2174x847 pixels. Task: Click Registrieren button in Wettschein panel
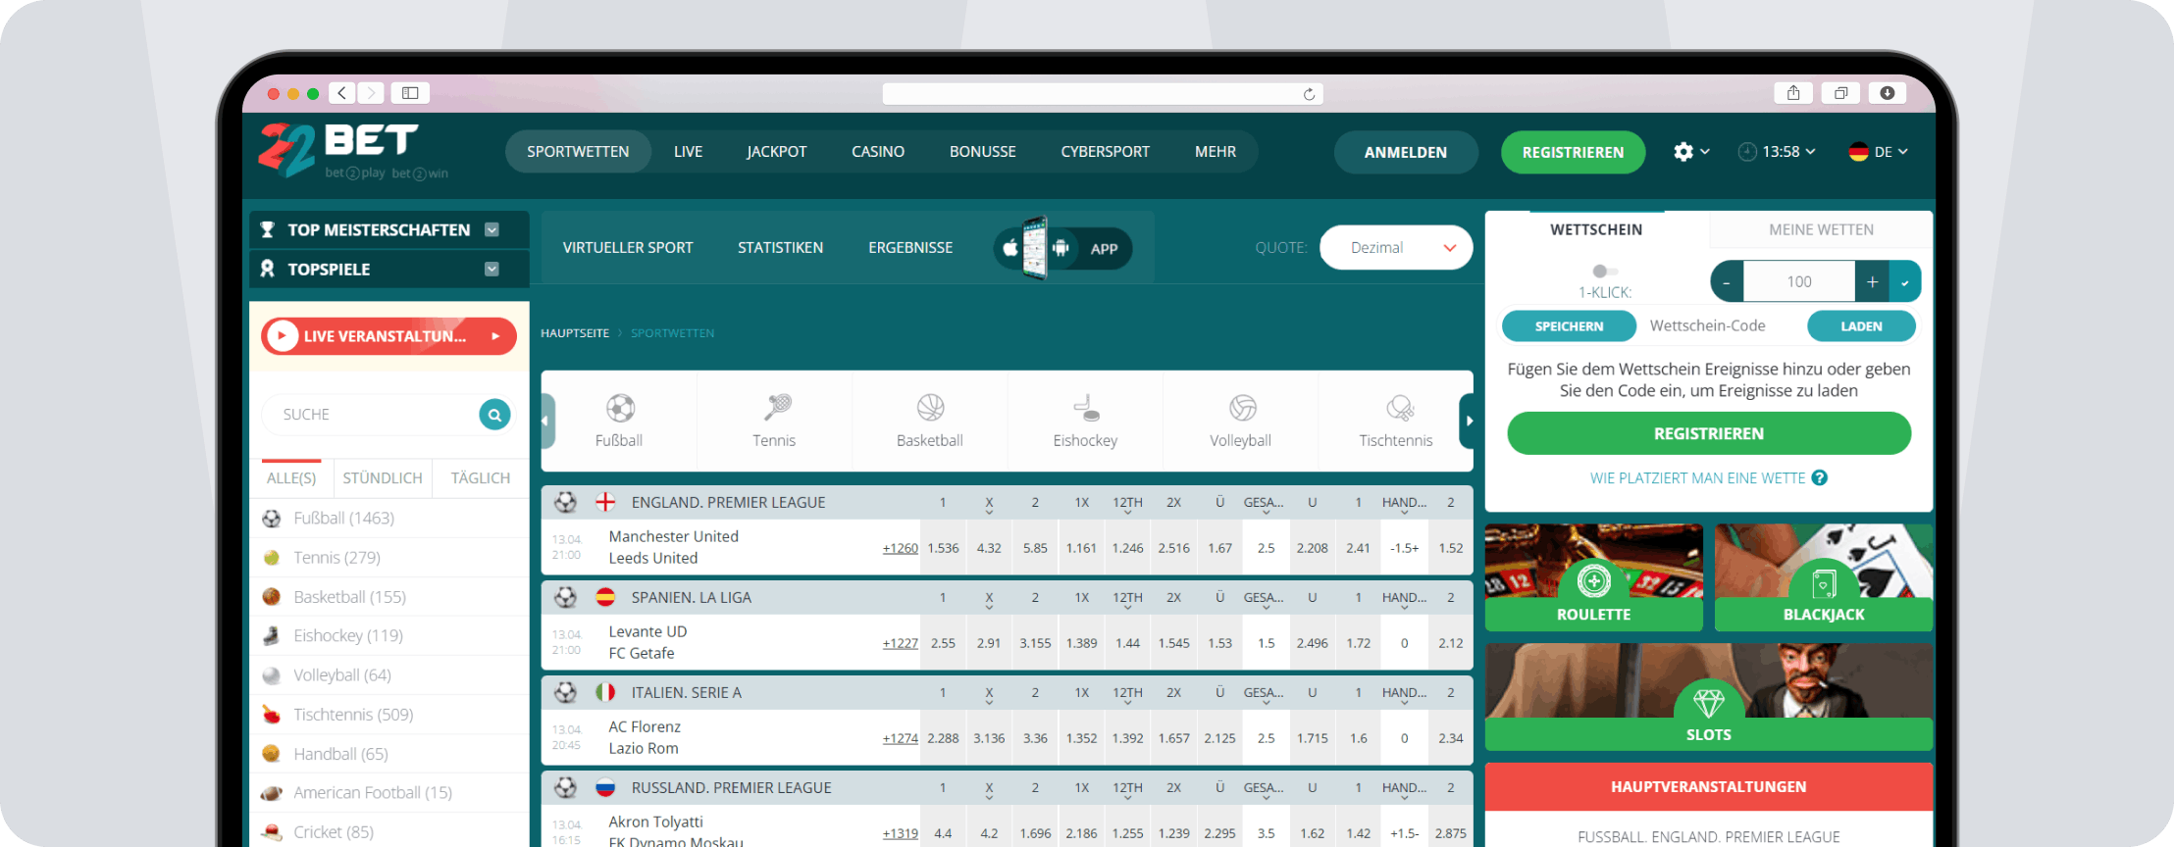(1709, 433)
